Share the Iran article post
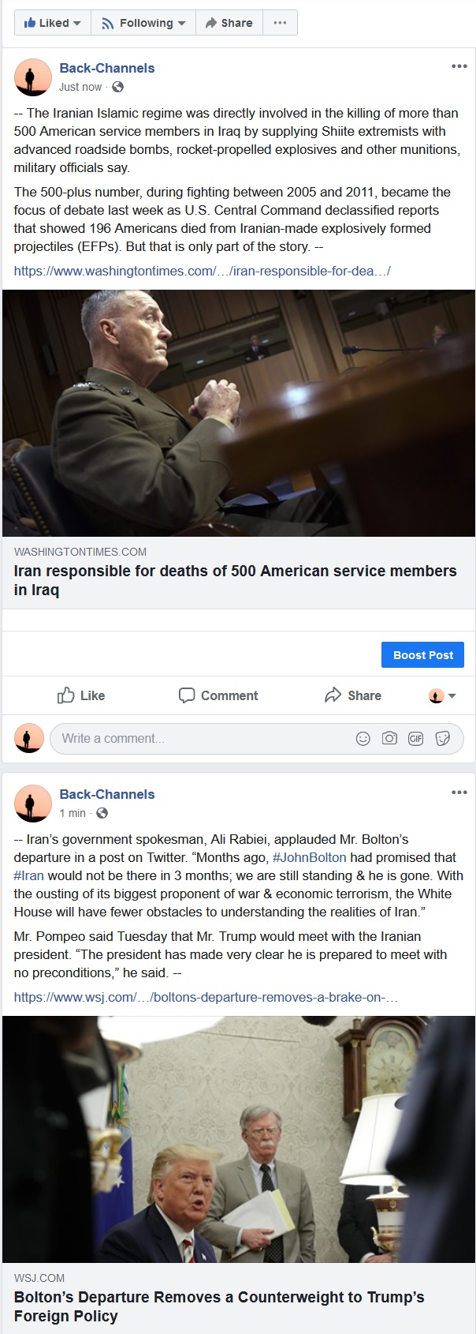Image resolution: width=476 pixels, height=1334 pixels. tap(353, 695)
